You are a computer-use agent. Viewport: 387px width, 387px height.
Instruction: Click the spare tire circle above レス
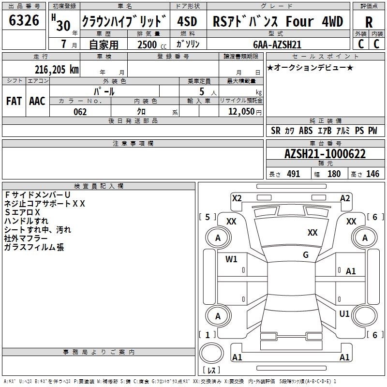[x=212, y=354]
